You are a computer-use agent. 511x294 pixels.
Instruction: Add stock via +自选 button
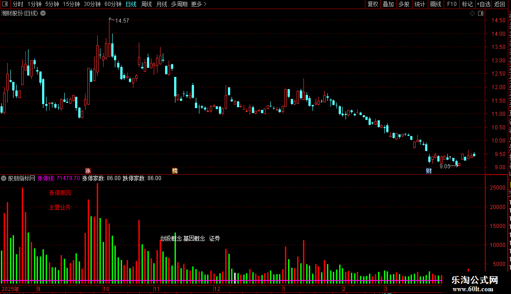(x=483, y=4)
